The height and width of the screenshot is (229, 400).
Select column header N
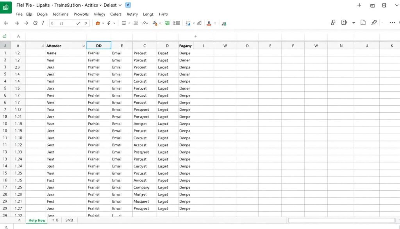pos(341,46)
